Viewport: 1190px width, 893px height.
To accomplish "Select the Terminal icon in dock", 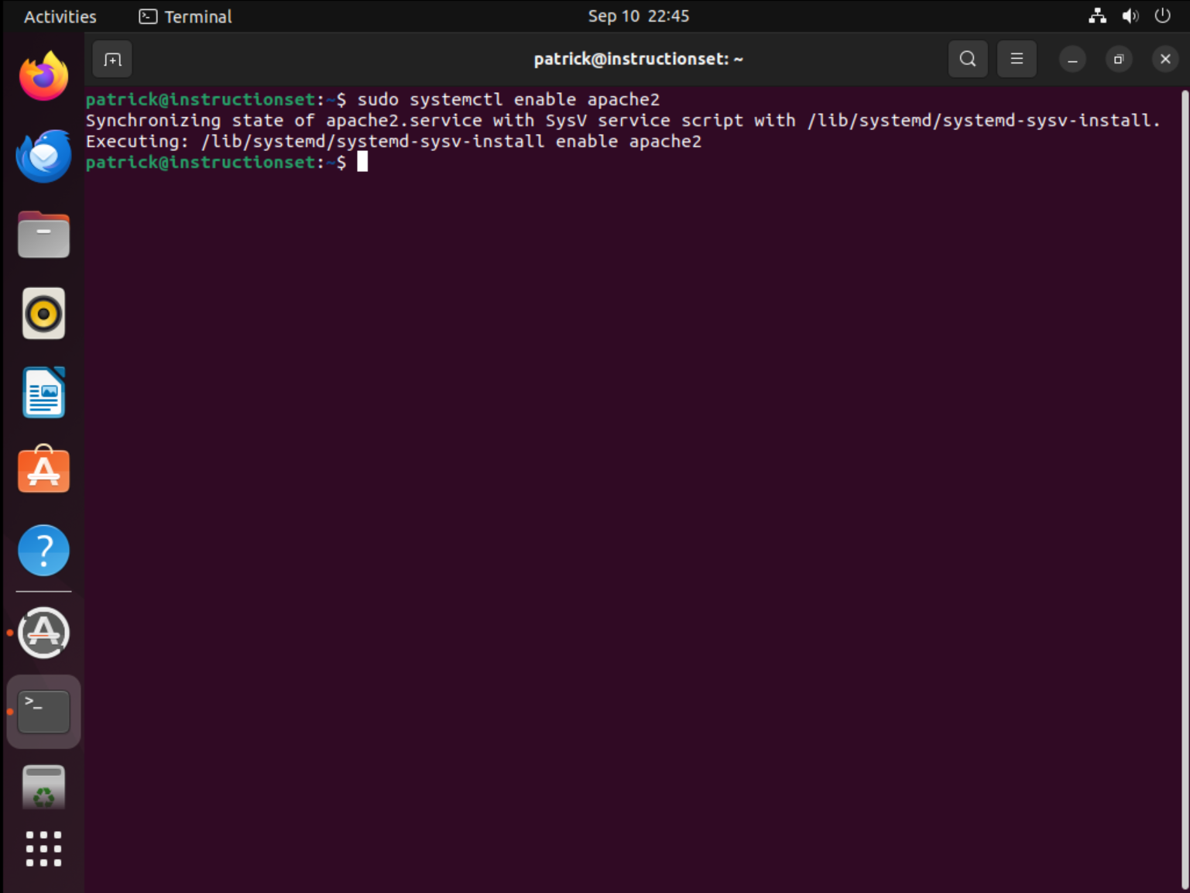I will click(x=43, y=711).
